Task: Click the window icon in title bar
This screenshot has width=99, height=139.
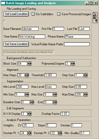Action: tap(3, 3)
